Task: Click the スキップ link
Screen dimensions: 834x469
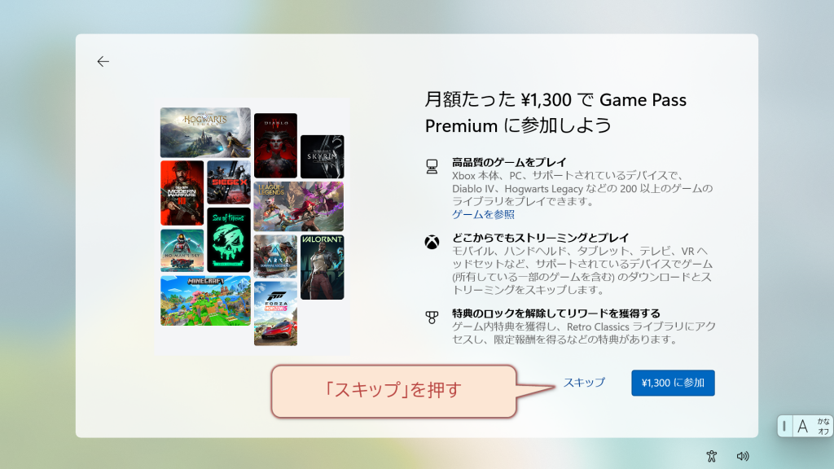Action: coord(584,383)
